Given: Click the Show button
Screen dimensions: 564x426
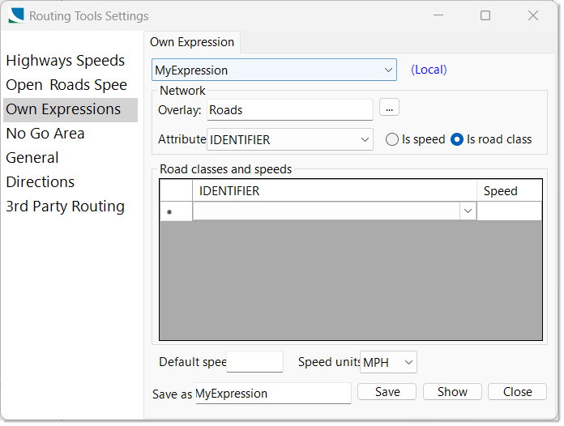Looking at the screenshot, I should click(x=452, y=392).
